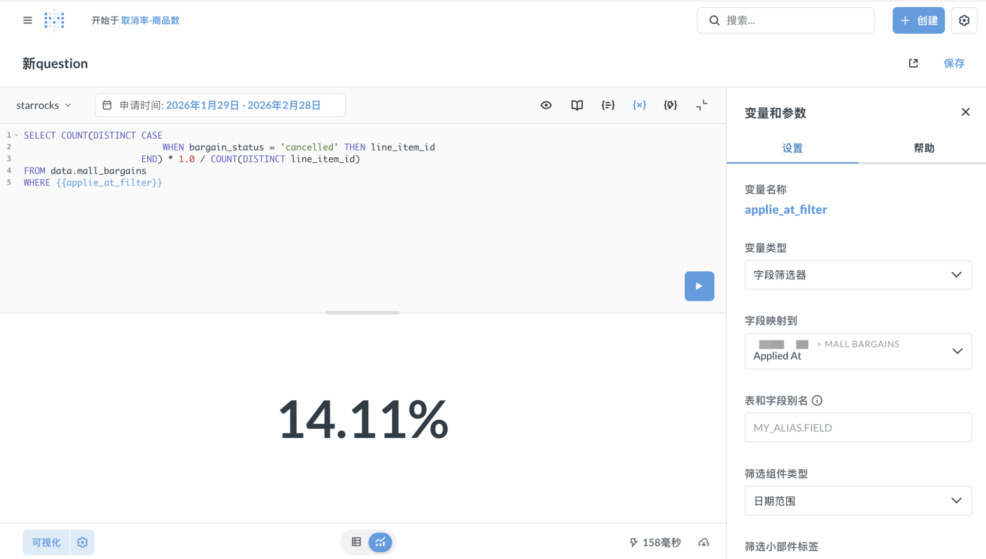Expand the 变量类型 field filter dropdown
Screen dimensions: 986x559
[858, 275]
